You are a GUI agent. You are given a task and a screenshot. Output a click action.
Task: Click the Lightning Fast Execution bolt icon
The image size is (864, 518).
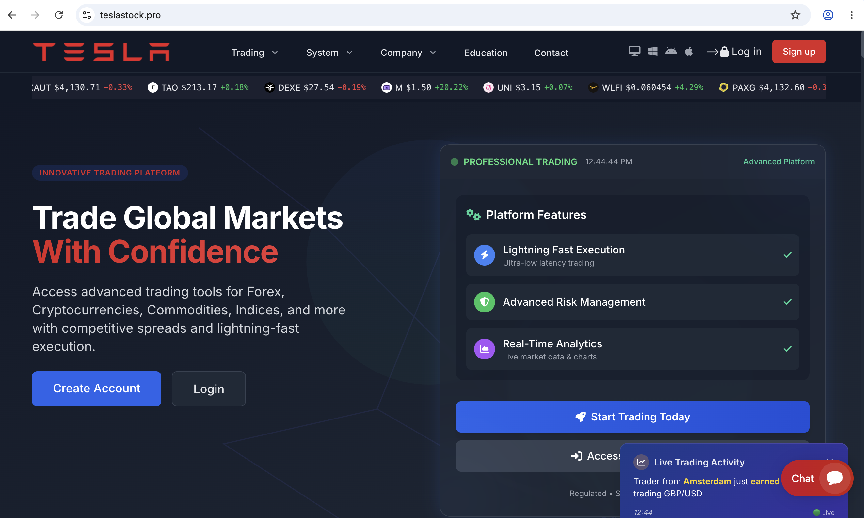click(x=484, y=255)
